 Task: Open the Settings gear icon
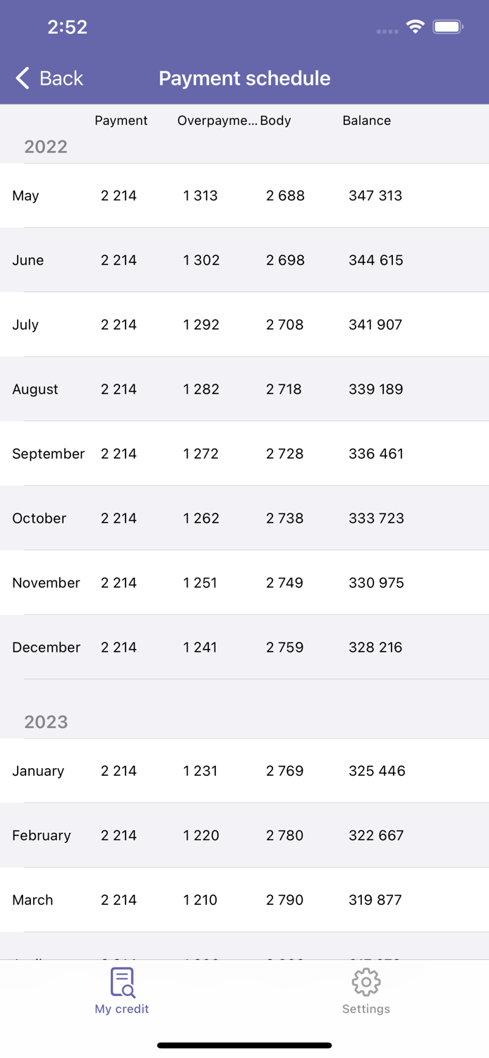tap(366, 981)
